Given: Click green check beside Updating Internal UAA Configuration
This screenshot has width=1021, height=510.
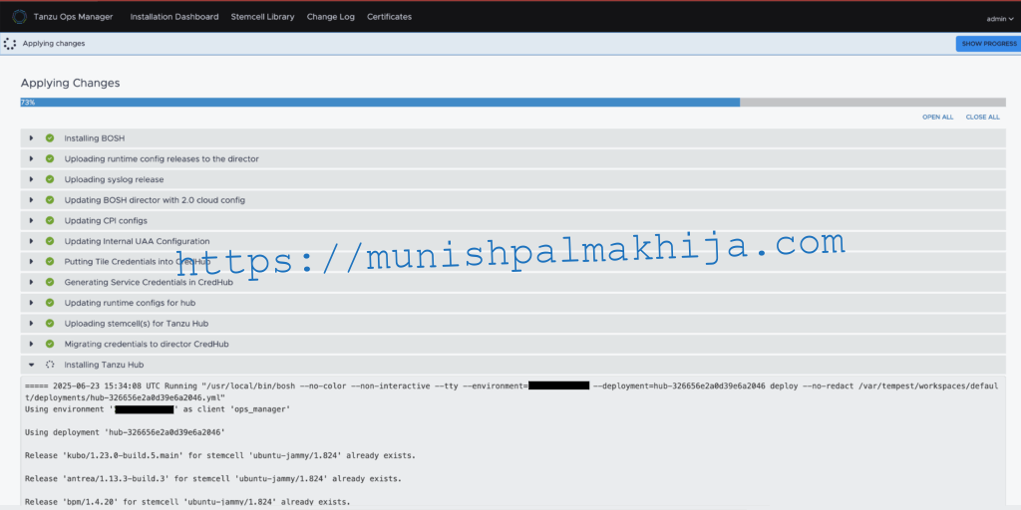Looking at the screenshot, I should click(x=50, y=241).
